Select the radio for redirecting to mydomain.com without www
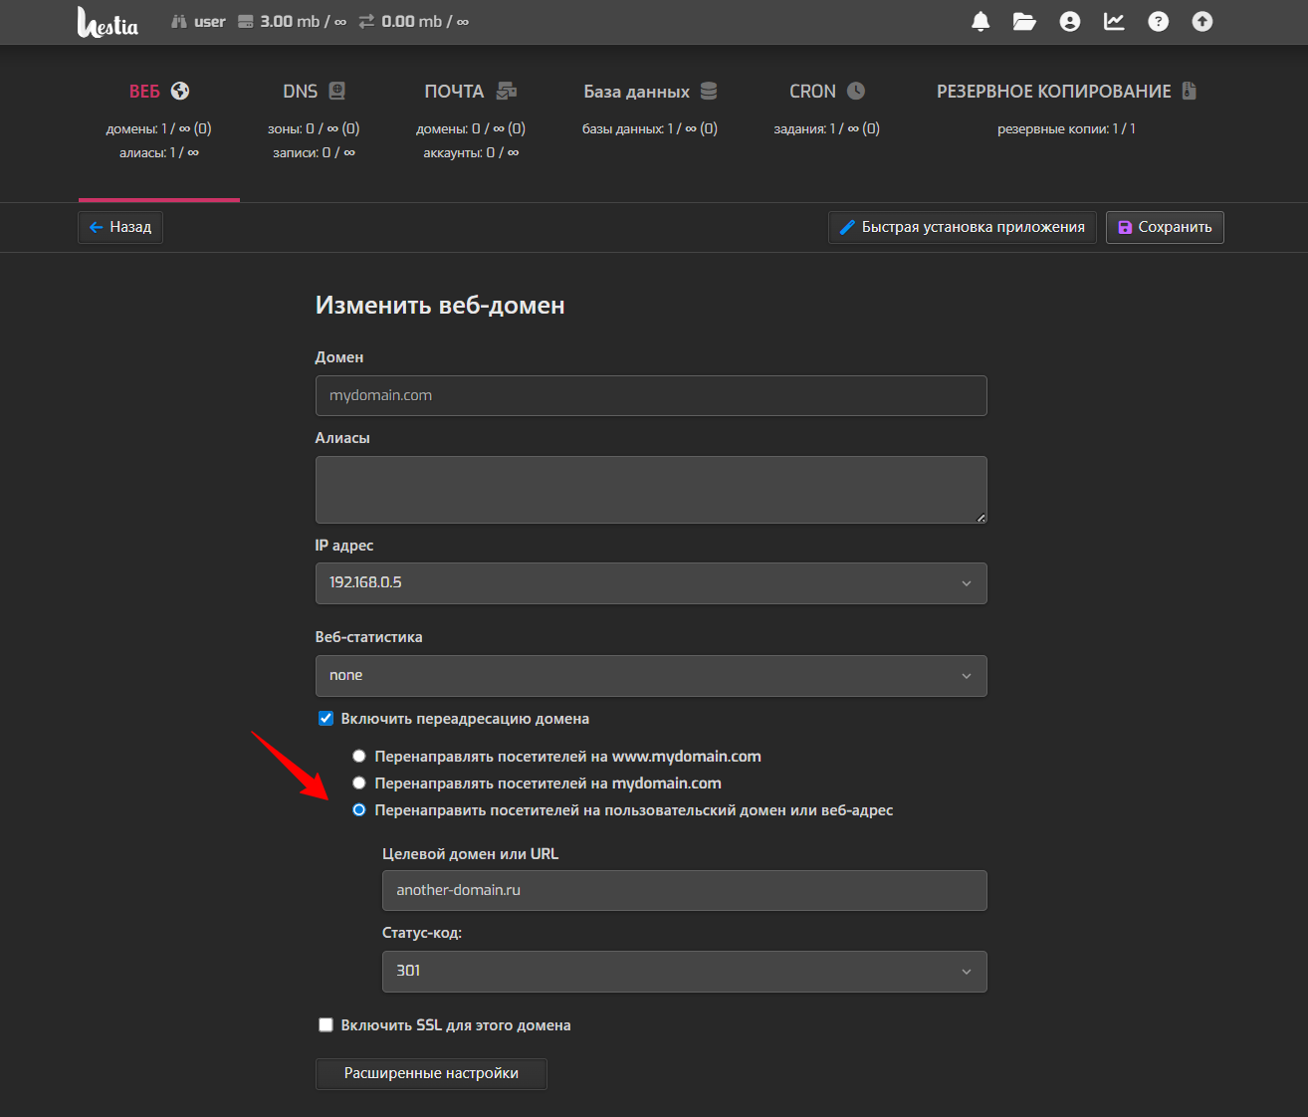Screen dimensions: 1308x1117 click(359, 782)
